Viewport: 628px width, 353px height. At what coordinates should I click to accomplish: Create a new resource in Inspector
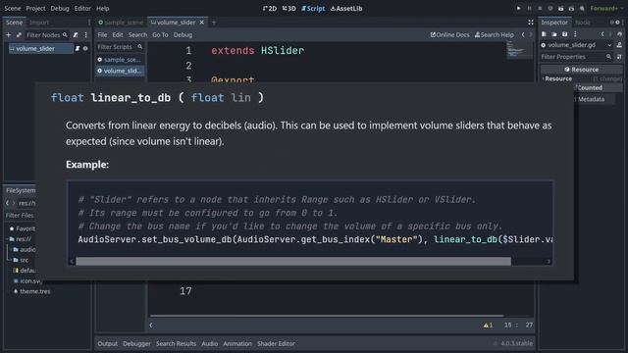[544, 34]
